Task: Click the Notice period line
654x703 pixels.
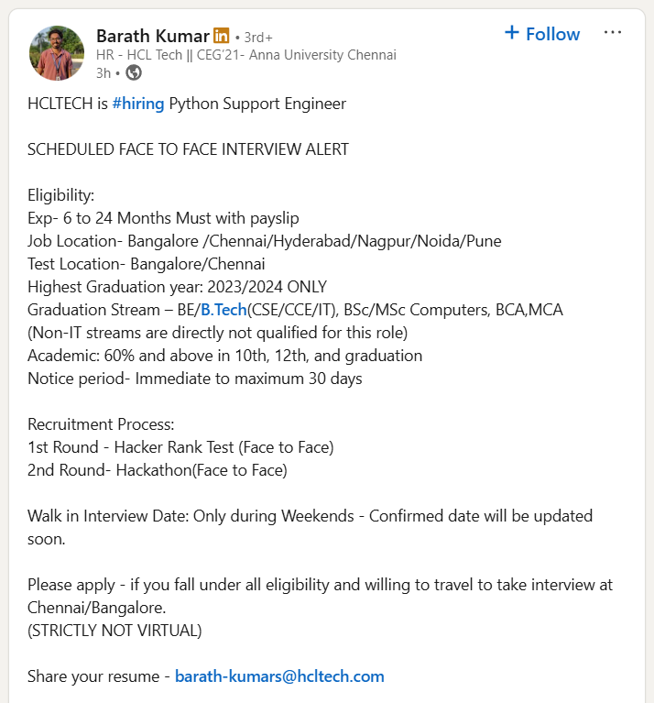Action: (194, 379)
